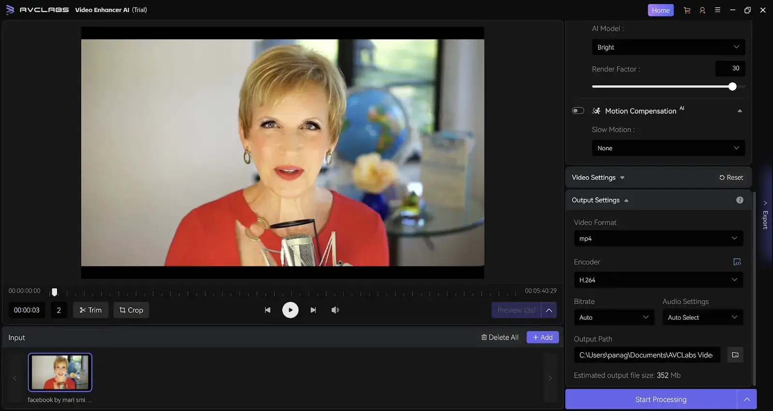Click the video preview frame
Screen dimensions: 773x411
coord(283,153)
